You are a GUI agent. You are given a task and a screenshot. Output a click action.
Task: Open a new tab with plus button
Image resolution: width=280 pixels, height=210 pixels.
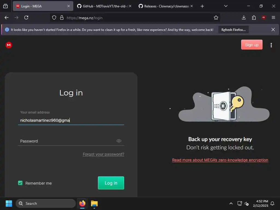coord(202,6)
